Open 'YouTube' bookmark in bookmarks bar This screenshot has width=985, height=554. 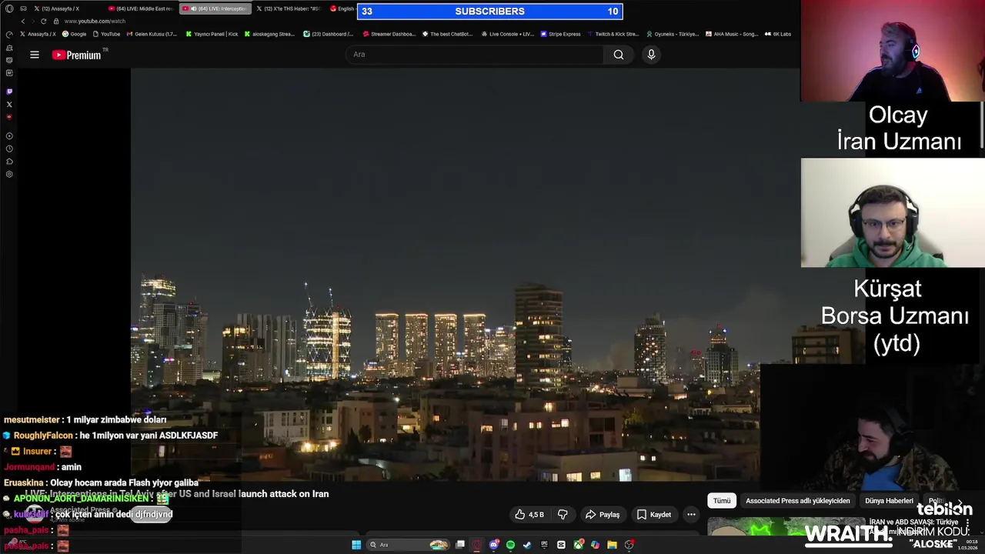click(x=106, y=34)
